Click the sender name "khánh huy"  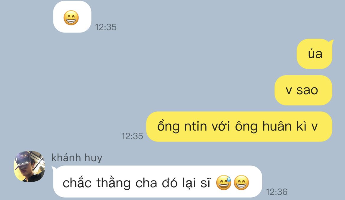[x=77, y=158]
